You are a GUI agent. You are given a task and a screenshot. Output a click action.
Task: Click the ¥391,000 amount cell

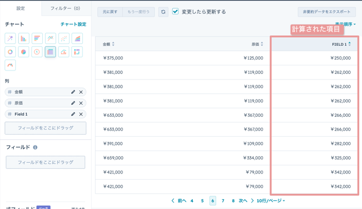(113, 144)
